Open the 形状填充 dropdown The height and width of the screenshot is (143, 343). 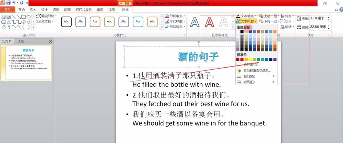175,16
